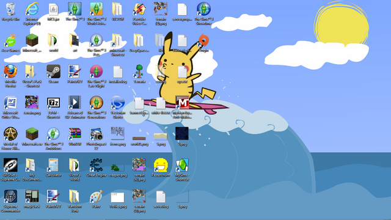Select the server.log file

click(x=161, y=197)
